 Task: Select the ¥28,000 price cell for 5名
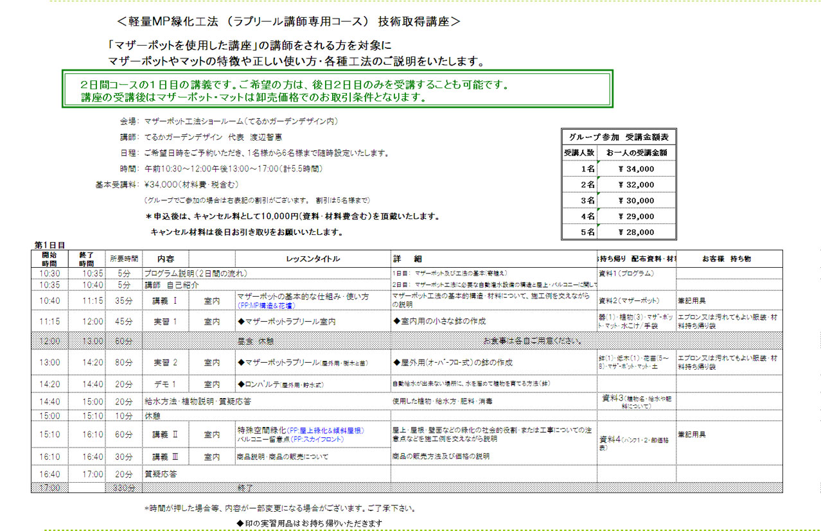click(x=635, y=232)
